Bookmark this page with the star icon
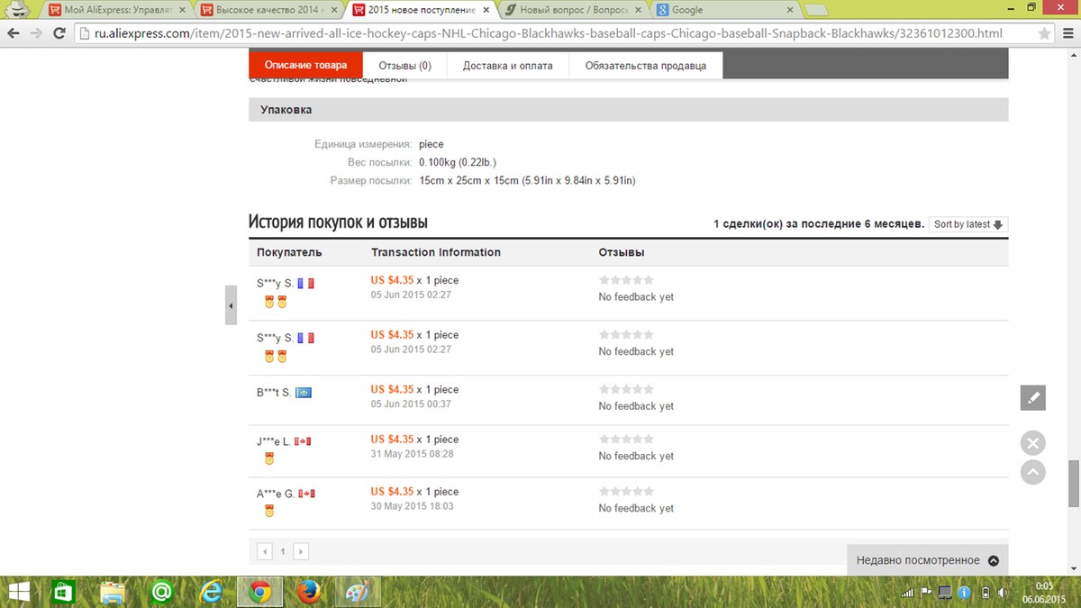The width and height of the screenshot is (1081, 608). coord(1045,33)
